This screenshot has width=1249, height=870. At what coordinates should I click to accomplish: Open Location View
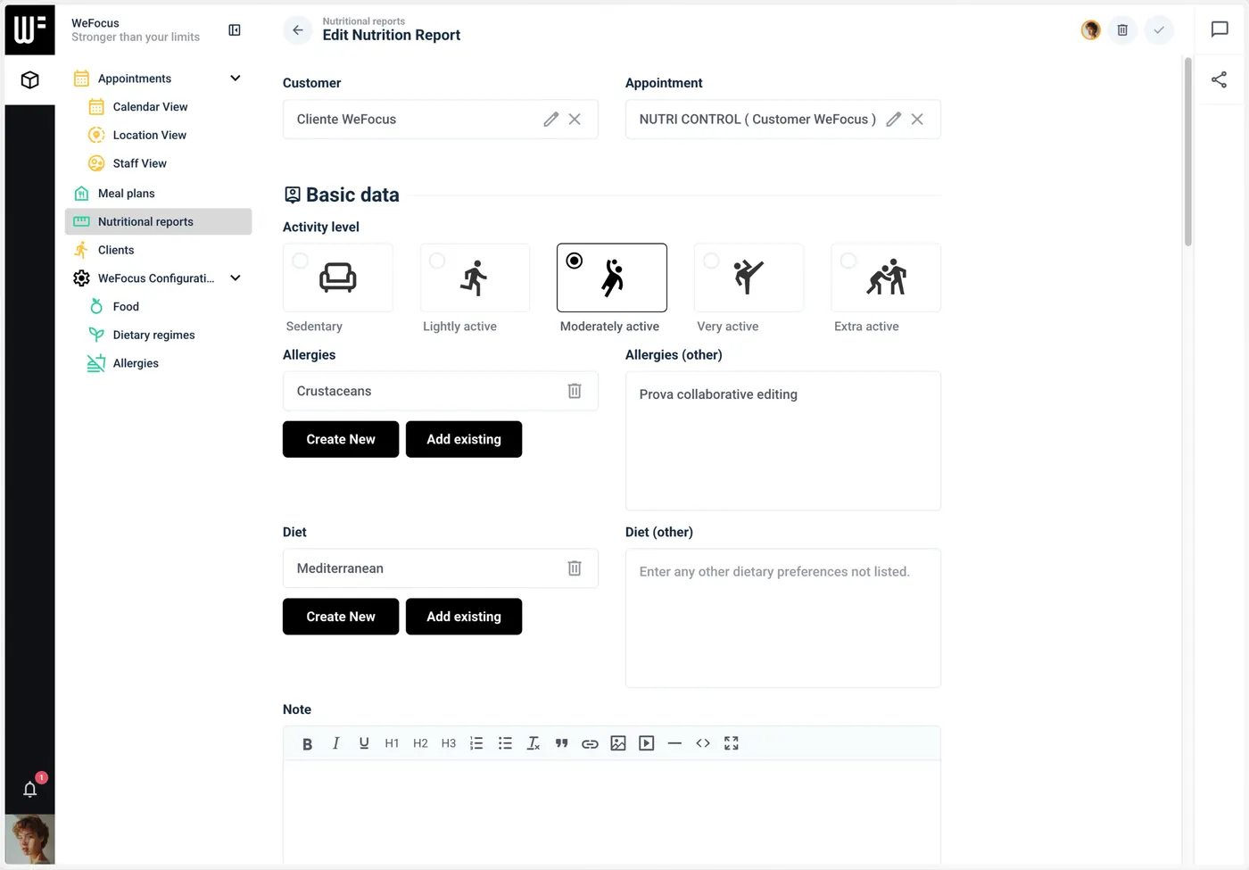[149, 136]
